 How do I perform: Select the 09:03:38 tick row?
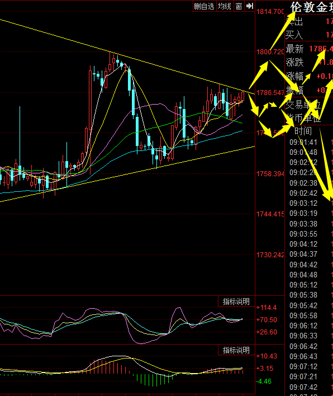click(311, 224)
